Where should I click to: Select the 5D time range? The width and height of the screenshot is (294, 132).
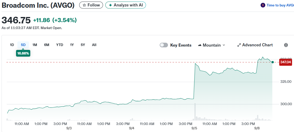(23, 45)
